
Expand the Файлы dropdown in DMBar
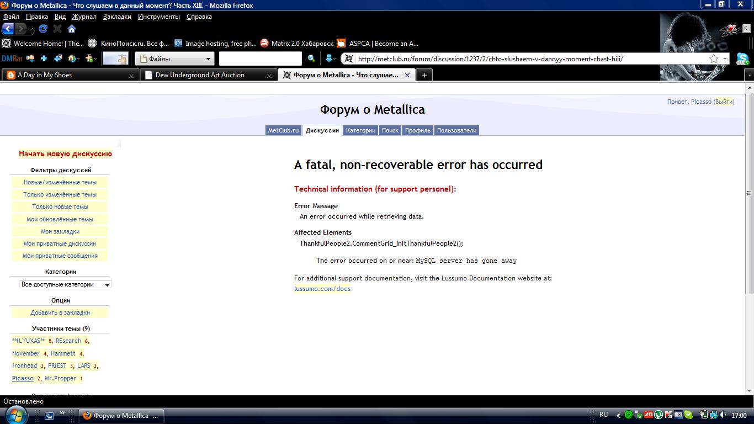pyautogui.click(x=208, y=59)
